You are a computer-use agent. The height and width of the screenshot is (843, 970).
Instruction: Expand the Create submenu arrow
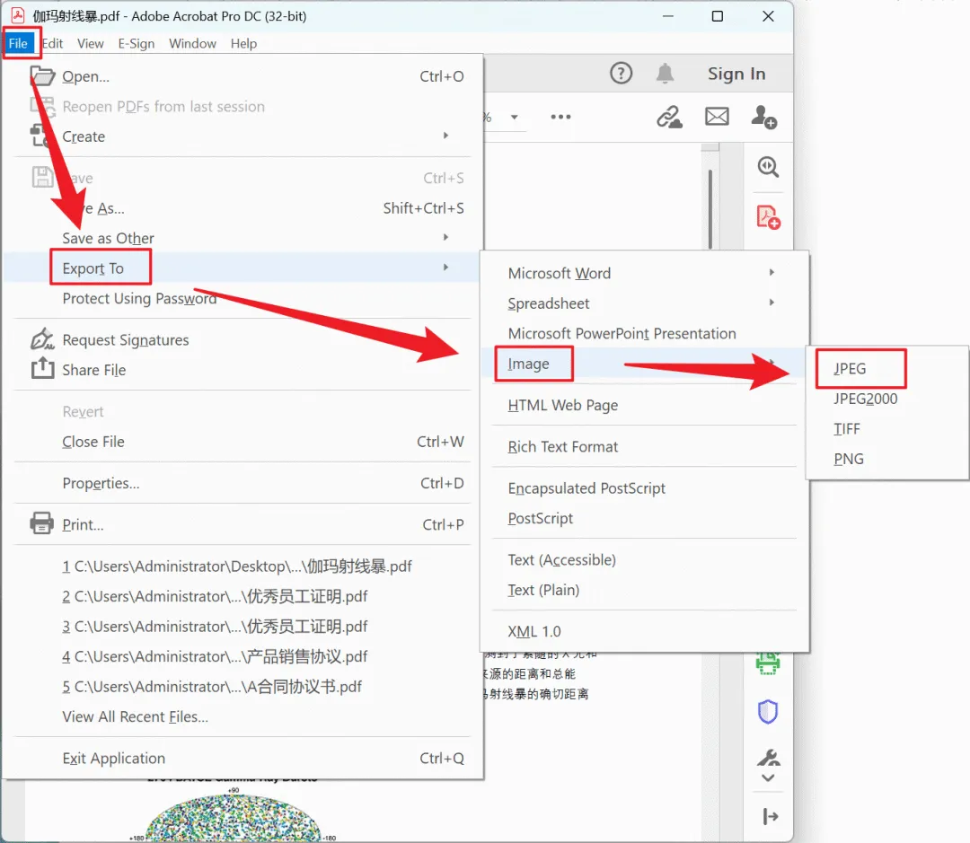pos(445,136)
